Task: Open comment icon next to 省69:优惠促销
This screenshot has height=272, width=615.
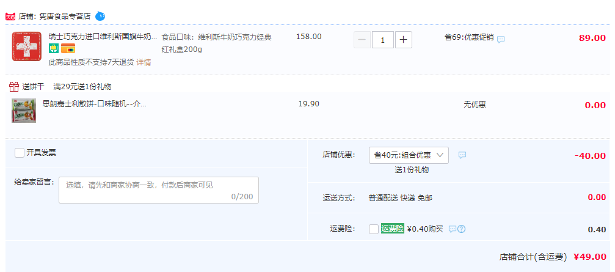Action: pos(501,39)
